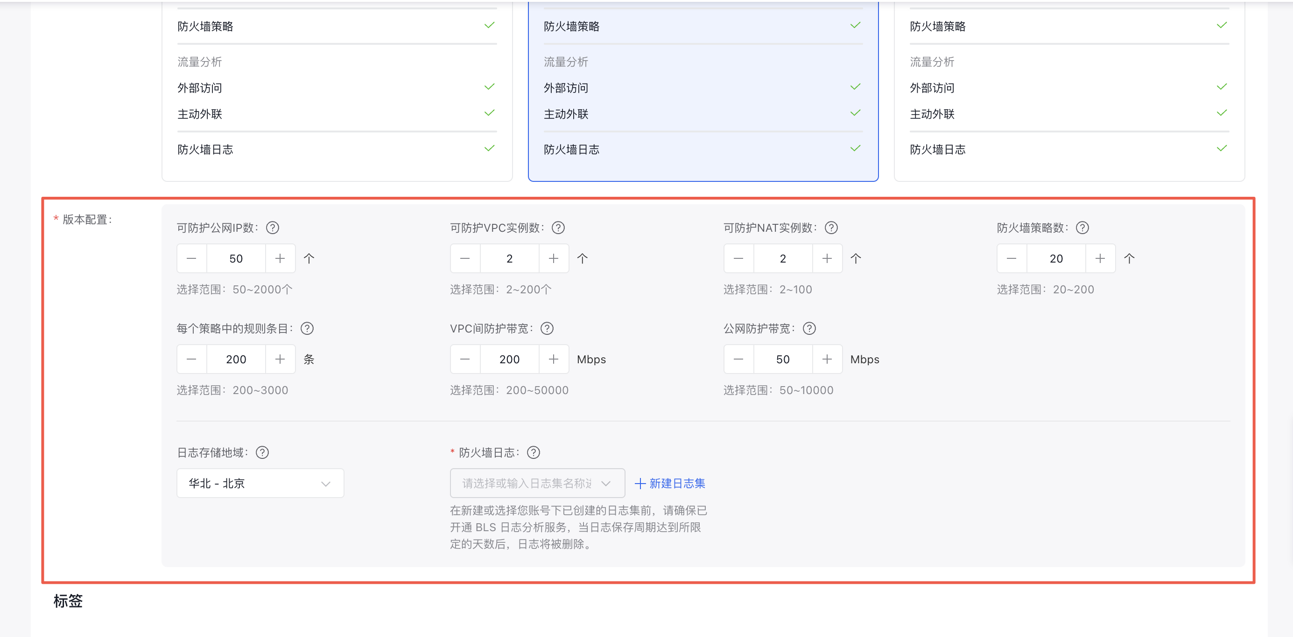1293x637 pixels.
Task: Click help icon next to 防火墙策略数
Action: (x=1082, y=228)
